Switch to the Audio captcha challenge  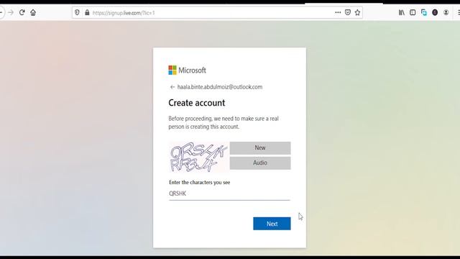(260, 163)
